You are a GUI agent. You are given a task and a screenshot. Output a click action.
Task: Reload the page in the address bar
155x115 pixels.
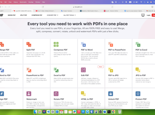click(x=112, y=7)
